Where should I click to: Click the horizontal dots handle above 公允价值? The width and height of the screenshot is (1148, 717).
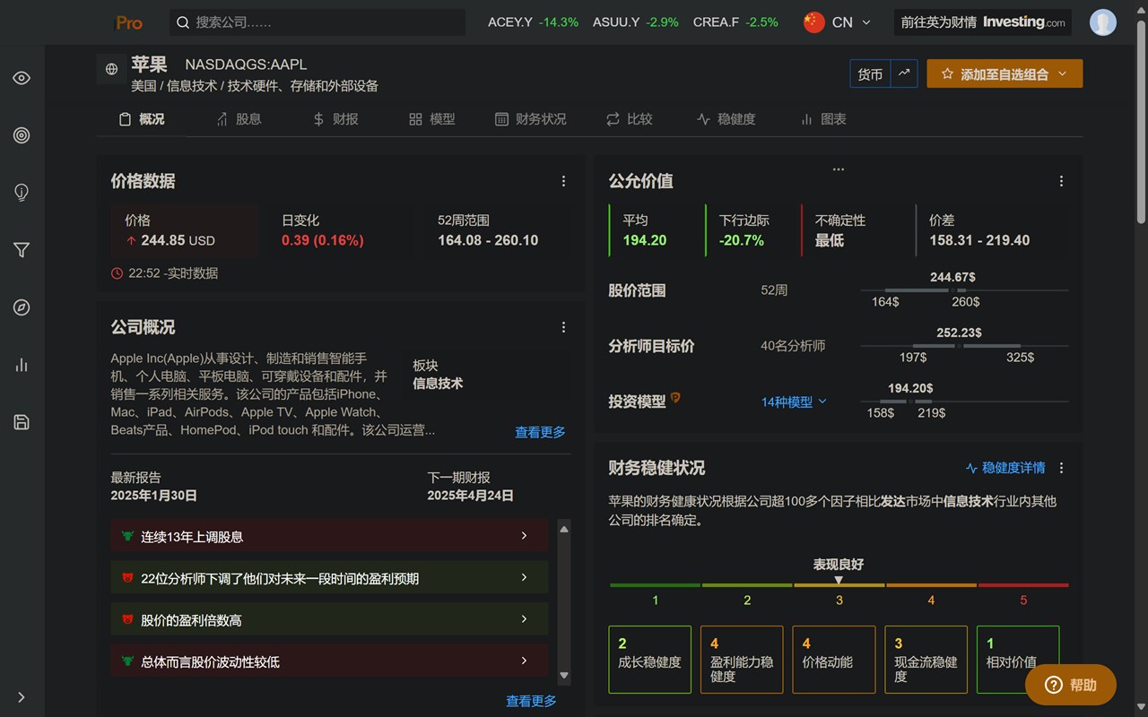click(839, 168)
